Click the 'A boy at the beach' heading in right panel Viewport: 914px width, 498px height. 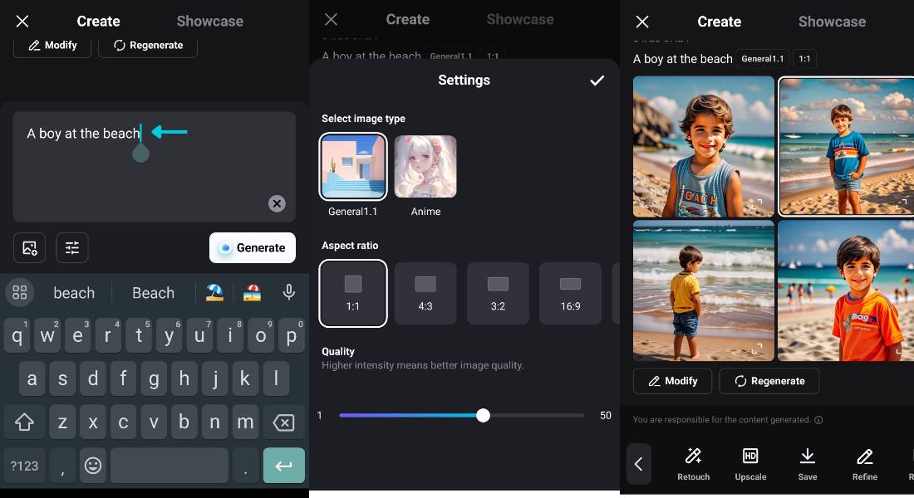coord(682,59)
